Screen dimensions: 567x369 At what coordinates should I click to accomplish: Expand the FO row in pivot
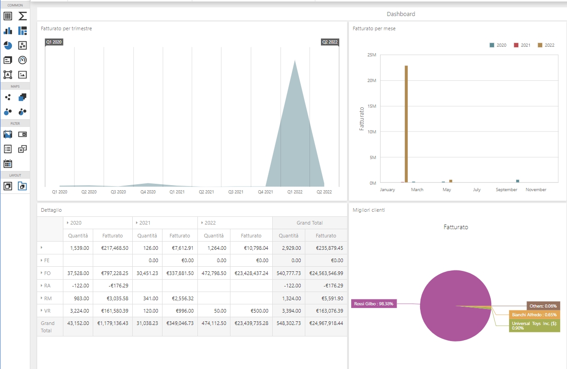[42, 273]
